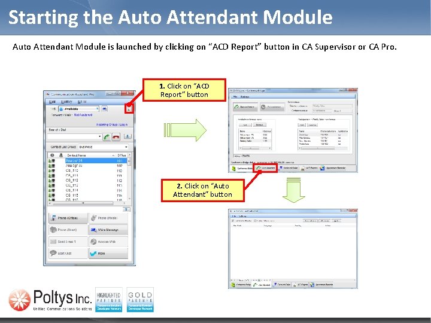The image size is (431, 323).
Task: Click the rightmost toolbar button in Auto Attendant window
Action: click(x=336, y=221)
